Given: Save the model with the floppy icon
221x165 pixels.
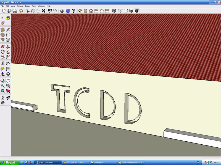Looking at the screenshot, I should click(15, 11).
